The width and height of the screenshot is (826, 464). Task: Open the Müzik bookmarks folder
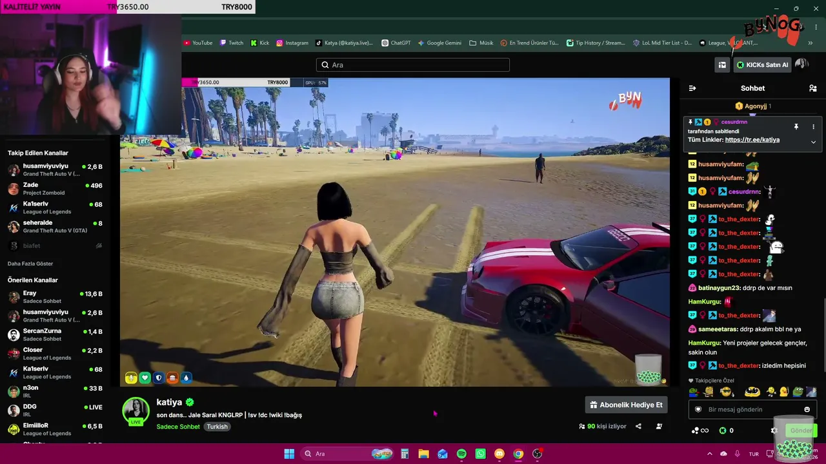481,43
